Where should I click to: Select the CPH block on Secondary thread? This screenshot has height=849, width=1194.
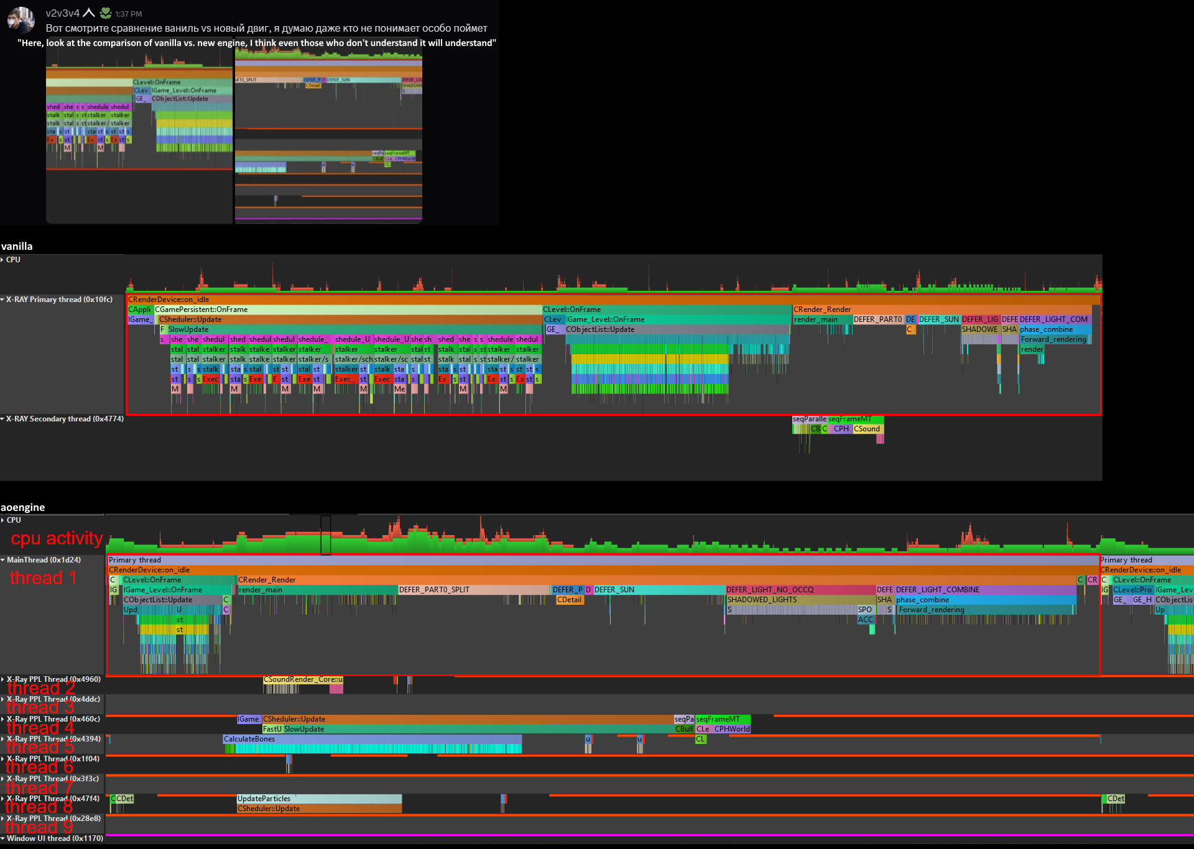[x=841, y=429]
